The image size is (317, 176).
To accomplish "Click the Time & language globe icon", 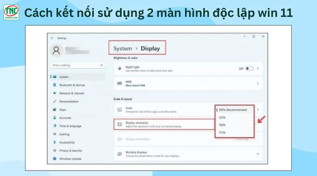I will [x=55, y=126].
